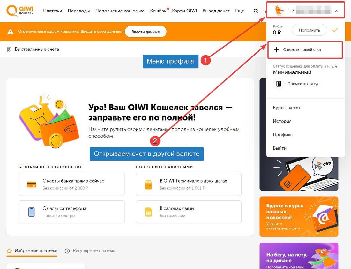
Task: Expand the Еще... navigation menu
Action: point(241,11)
